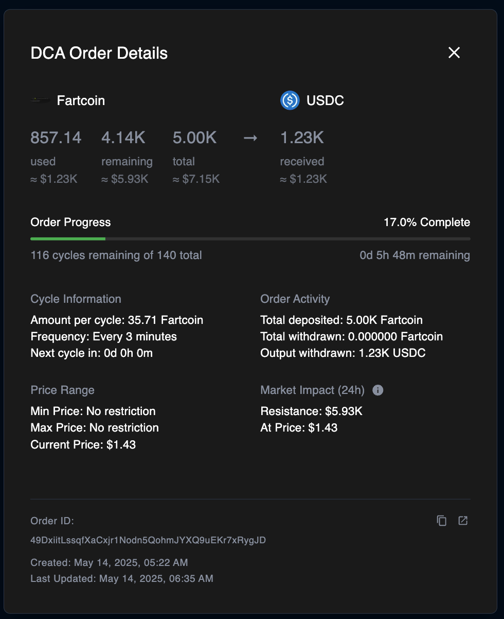Click the 'Order Progress' label
This screenshot has height=619, width=504.
pyautogui.click(x=71, y=222)
